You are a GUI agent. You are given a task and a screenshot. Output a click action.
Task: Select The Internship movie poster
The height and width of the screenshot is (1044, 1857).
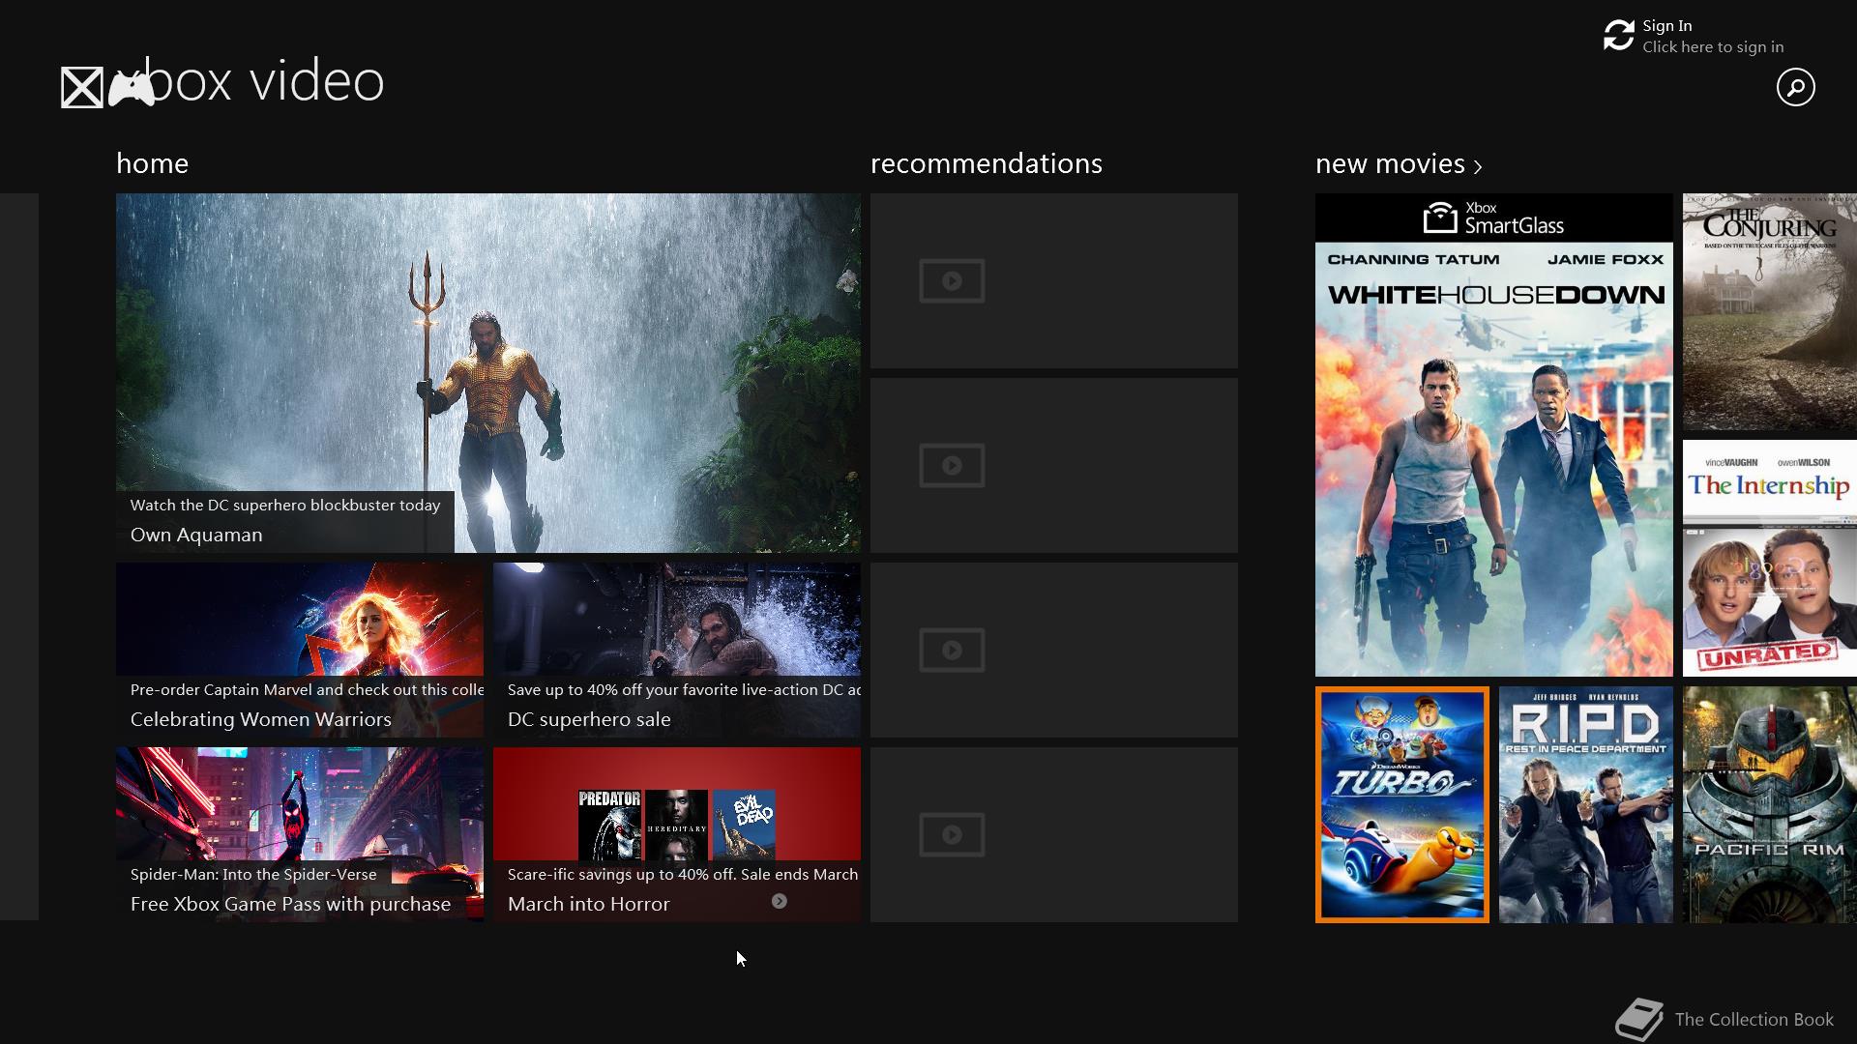1769,558
